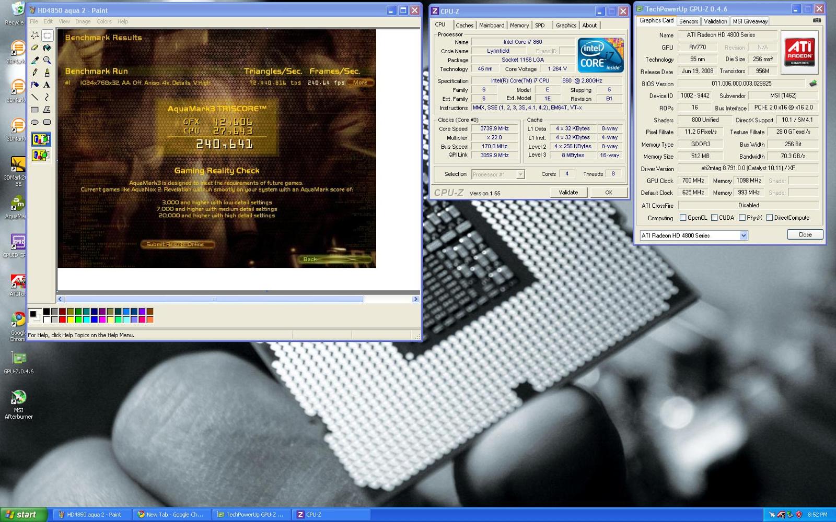The image size is (836, 522).
Task: Open the Help menu in Paint
Action: click(x=123, y=21)
